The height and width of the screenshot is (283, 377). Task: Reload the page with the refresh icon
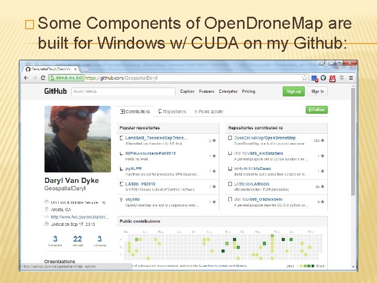coord(43,78)
